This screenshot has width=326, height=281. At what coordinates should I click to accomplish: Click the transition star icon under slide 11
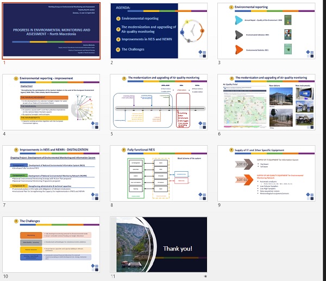tap(205, 276)
